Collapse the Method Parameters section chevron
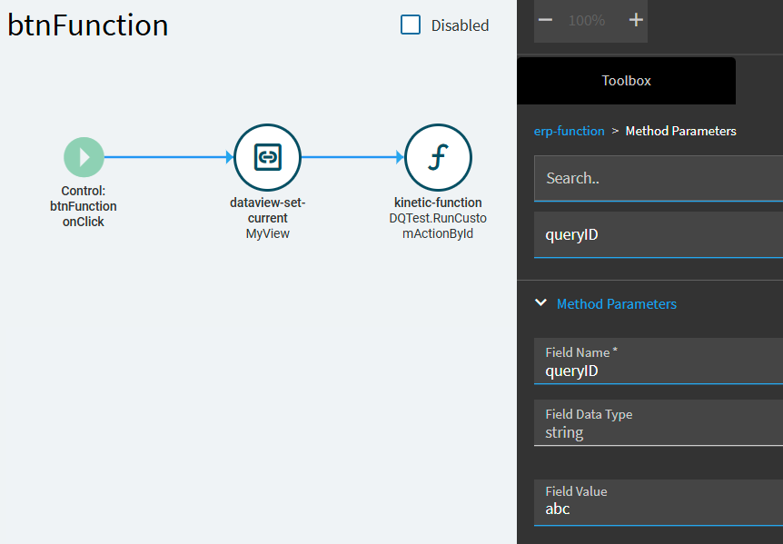The width and height of the screenshot is (783, 544). (540, 302)
